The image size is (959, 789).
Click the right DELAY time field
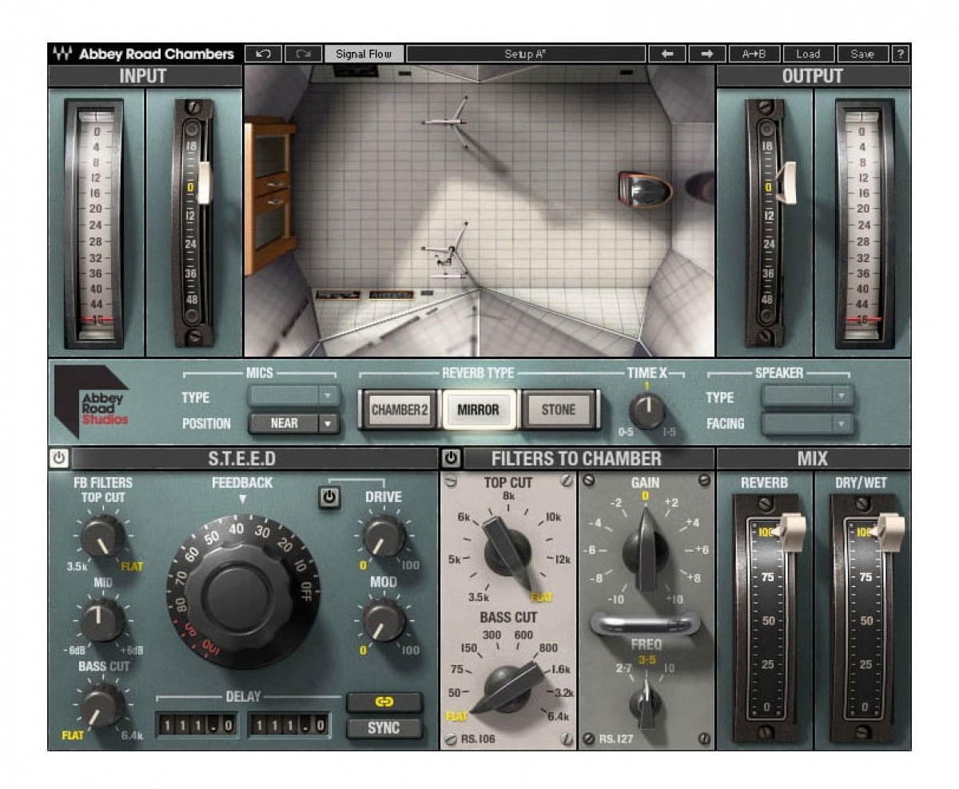pos(290,726)
